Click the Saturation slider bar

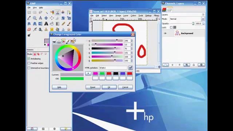click(107, 45)
